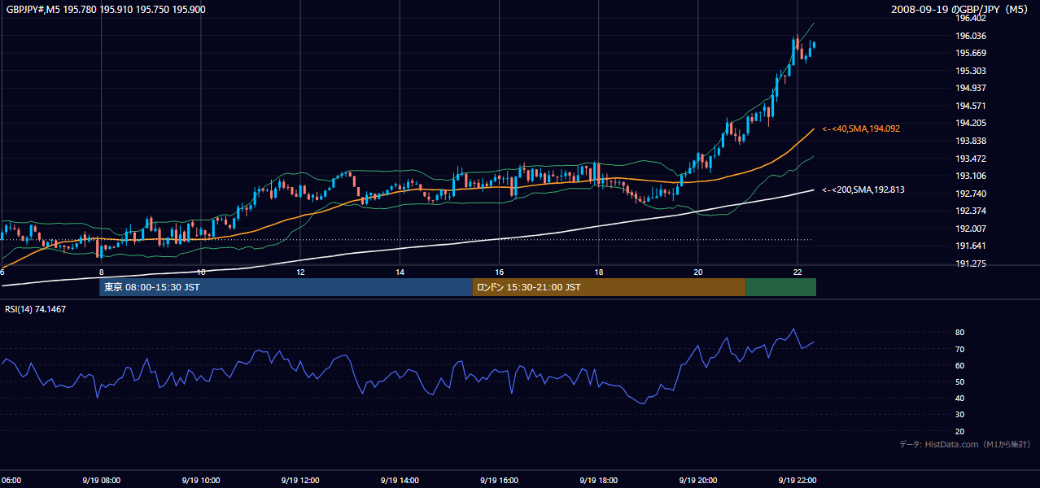Screen dimensions: 1040x488
Task: Click the hour tick 10 under the price chart
Action: click(200, 272)
